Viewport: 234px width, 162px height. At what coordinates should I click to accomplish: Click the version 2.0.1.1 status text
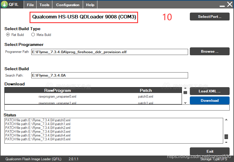click(x=73, y=159)
